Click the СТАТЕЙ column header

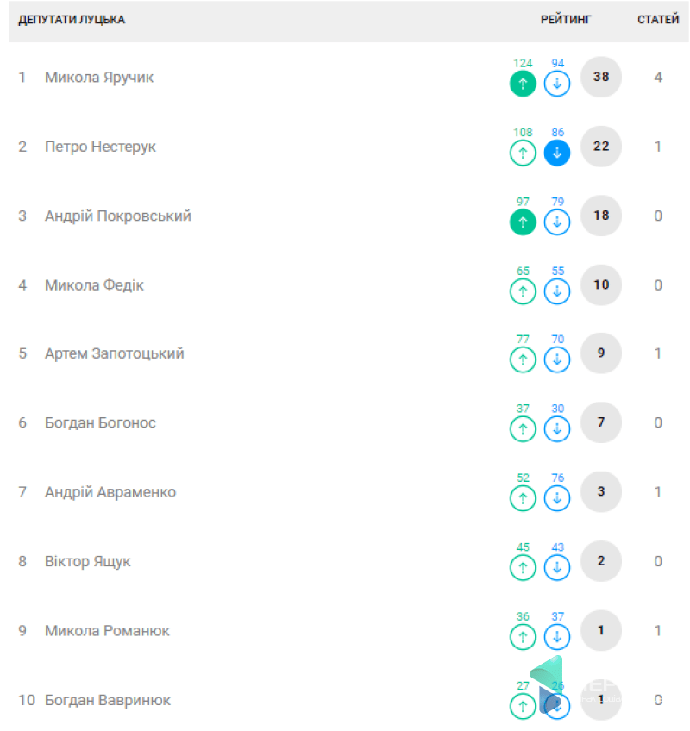point(658,20)
